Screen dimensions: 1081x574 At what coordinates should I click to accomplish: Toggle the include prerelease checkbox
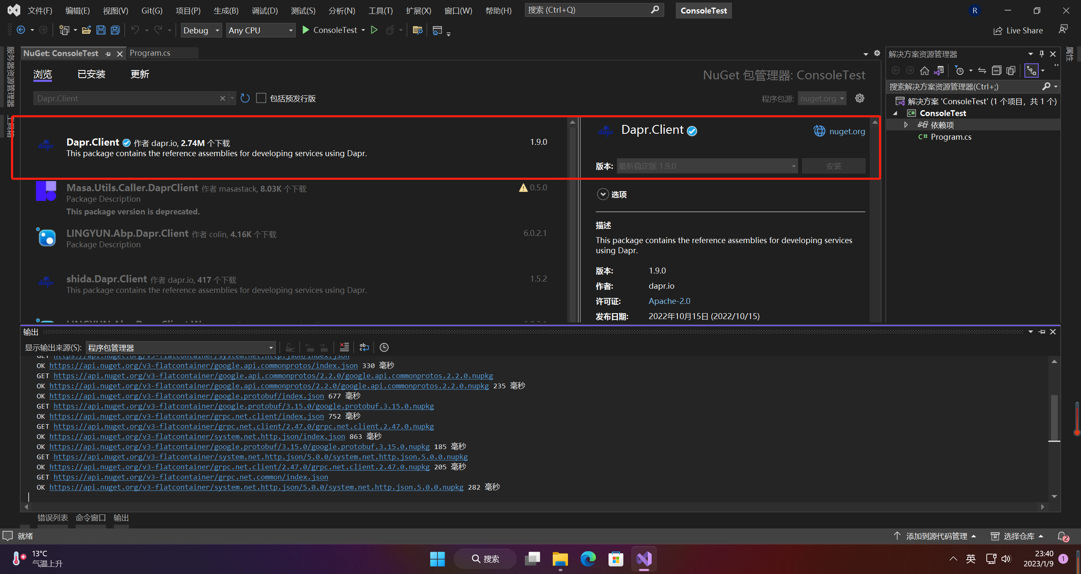point(261,98)
